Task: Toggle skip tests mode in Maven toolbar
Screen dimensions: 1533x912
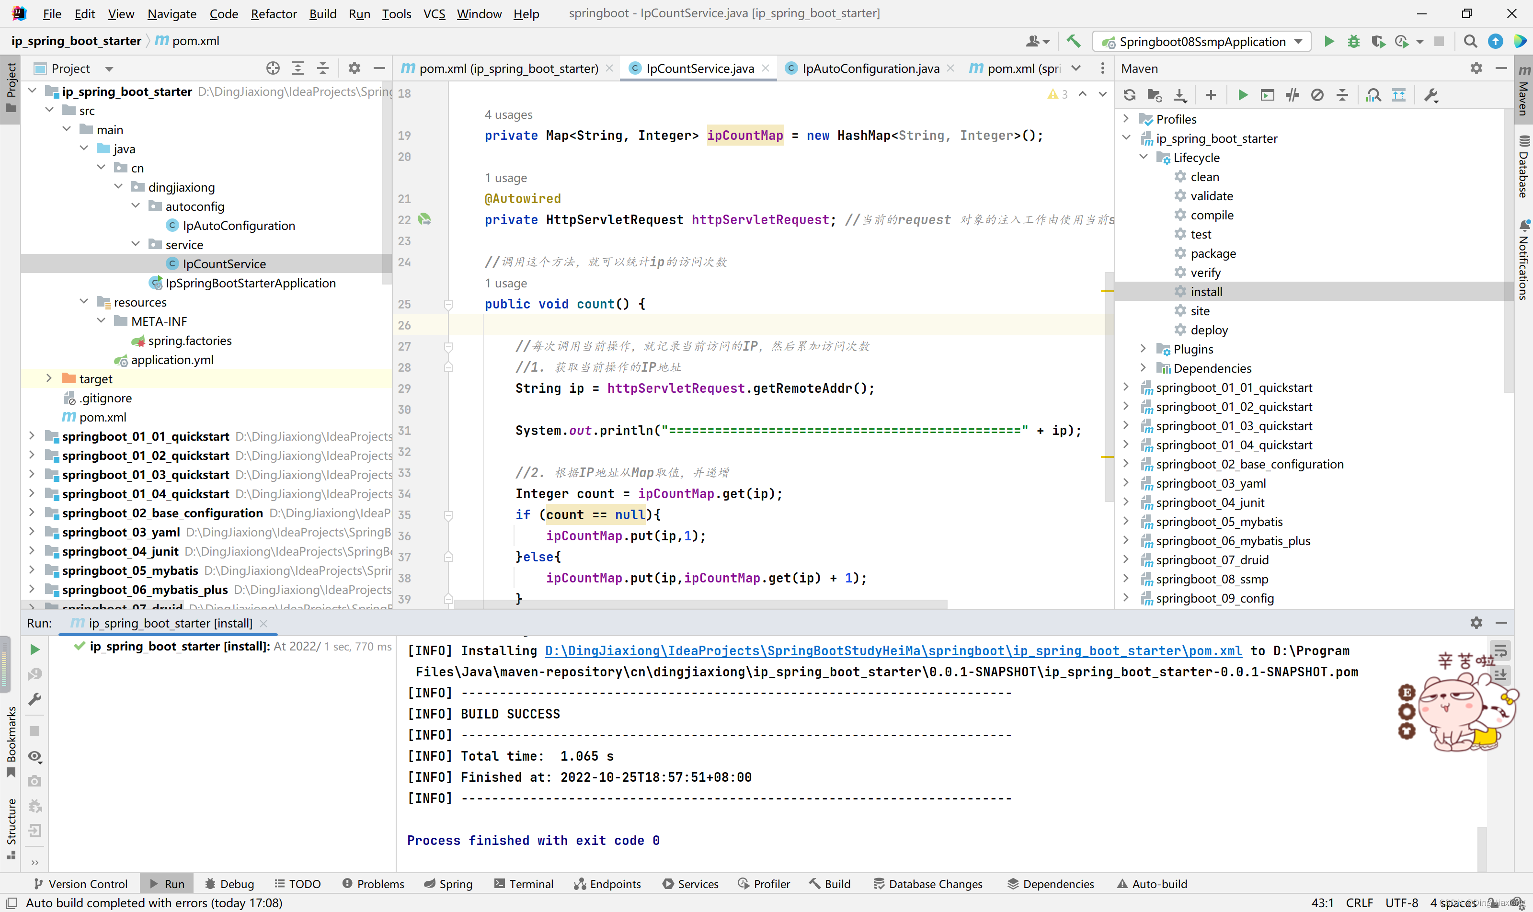Action: (x=1317, y=95)
